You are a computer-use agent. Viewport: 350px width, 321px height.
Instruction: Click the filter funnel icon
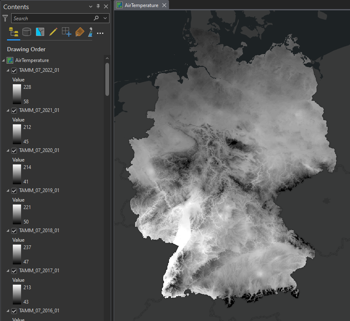click(x=5, y=18)
